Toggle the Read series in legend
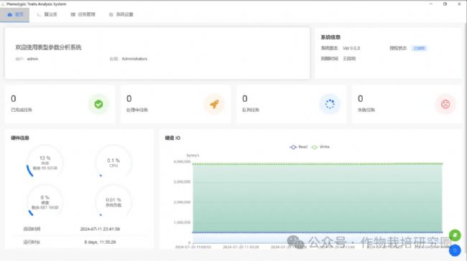This screenshot has height=261, width=467. 298,147
